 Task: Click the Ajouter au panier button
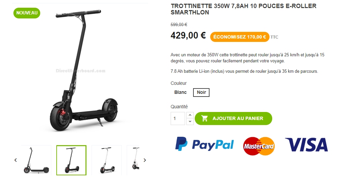(x=233, y=118)
